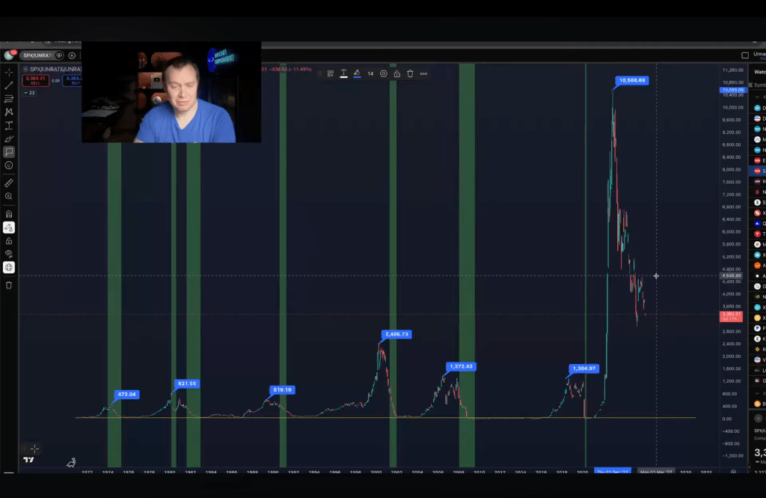Select the brush drawing tool

point(9,139)
